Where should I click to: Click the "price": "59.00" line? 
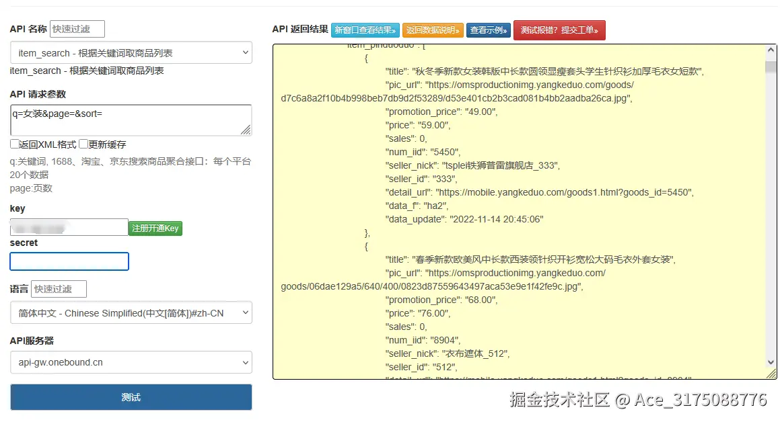point(418,125)
